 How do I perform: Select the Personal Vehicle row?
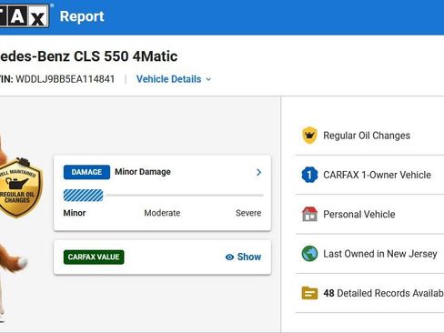pos(369,214)
